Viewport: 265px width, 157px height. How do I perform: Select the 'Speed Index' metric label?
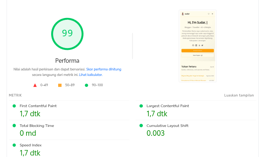point(31,145)
